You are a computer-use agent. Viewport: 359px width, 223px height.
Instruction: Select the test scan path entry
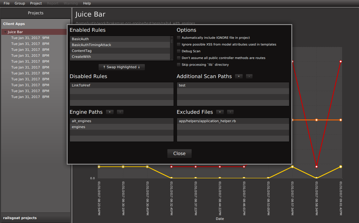click(233, 85)
